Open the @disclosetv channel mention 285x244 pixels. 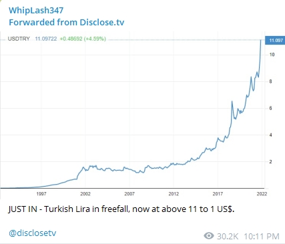coord(33,233)
